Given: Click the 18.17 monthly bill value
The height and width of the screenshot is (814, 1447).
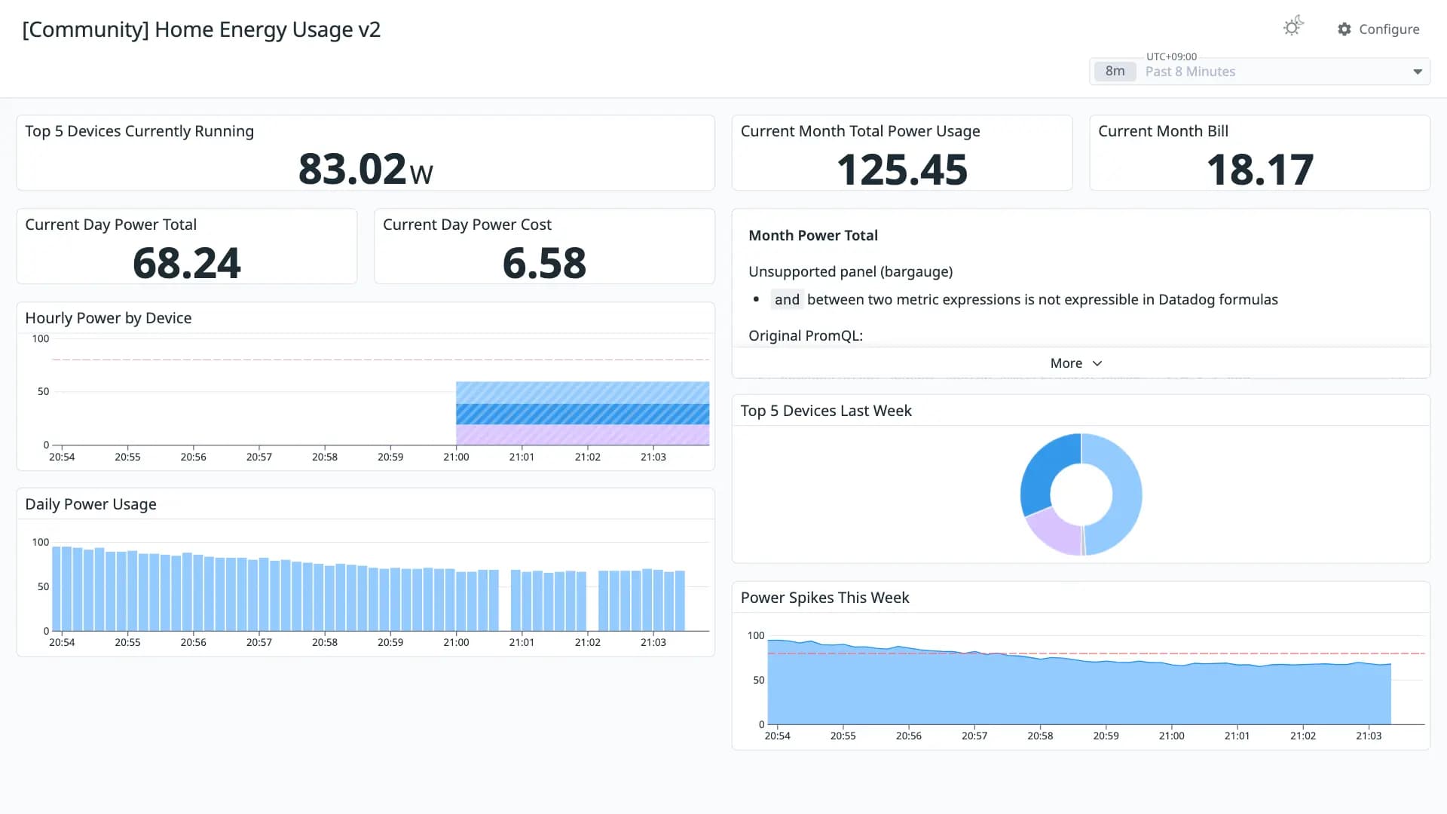Looking at the screenshot, I should 1260,170.
